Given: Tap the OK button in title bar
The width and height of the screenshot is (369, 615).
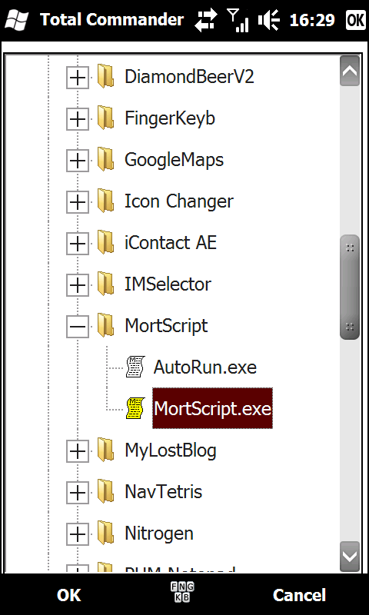Looking at the screenshot, I should pyautogui.click(x=356, y=20).
